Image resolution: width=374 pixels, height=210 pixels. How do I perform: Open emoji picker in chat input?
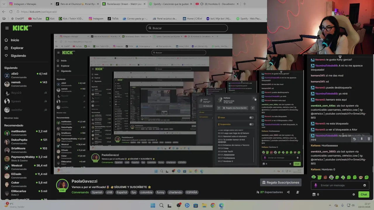click(364, 185)
